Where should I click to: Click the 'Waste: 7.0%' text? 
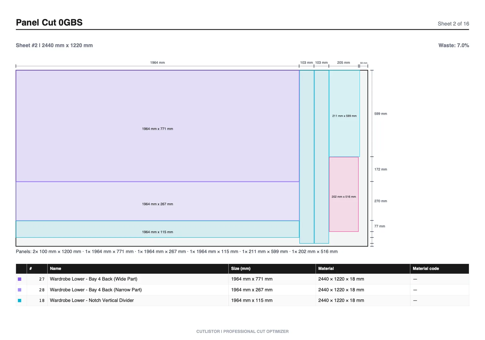tap(453, 45)
